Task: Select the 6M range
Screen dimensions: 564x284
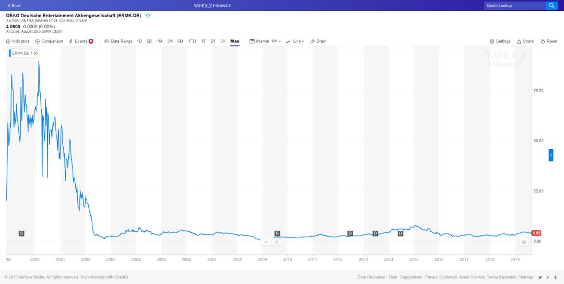Action: (x=180, y=41)
